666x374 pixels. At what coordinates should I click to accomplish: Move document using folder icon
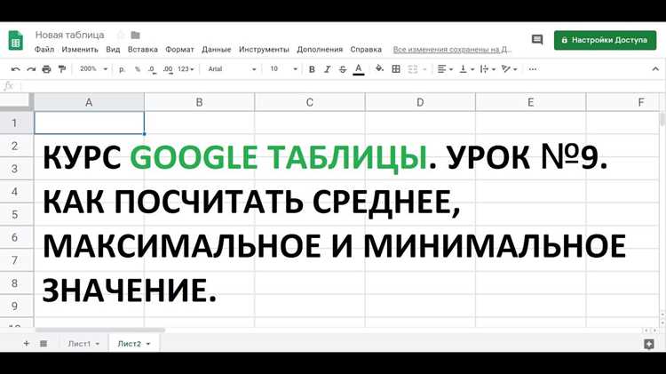(x=136, y=35)
